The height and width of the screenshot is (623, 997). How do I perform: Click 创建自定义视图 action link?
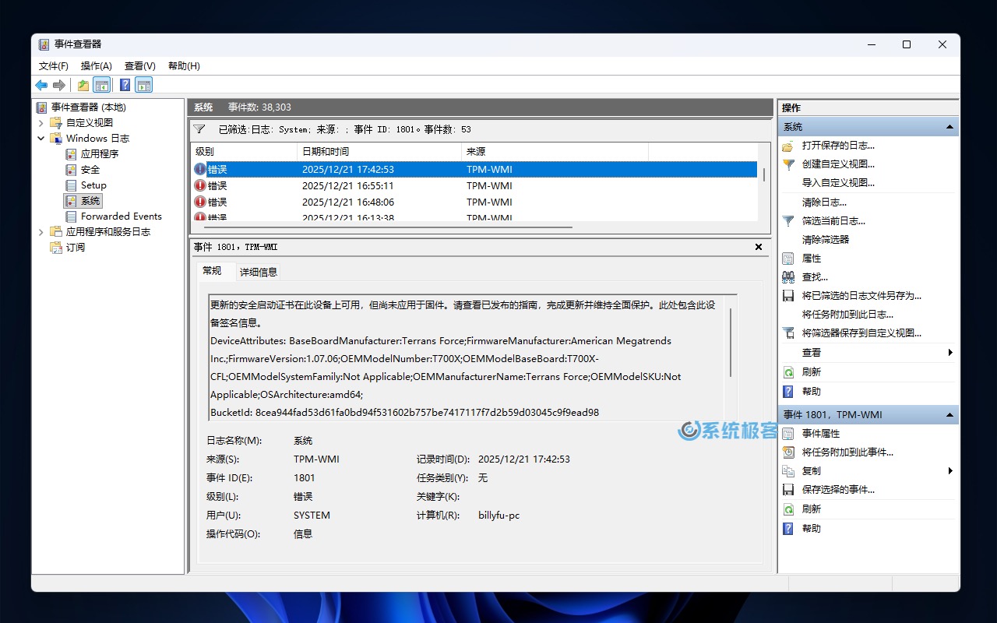click(x=838, y=164)
